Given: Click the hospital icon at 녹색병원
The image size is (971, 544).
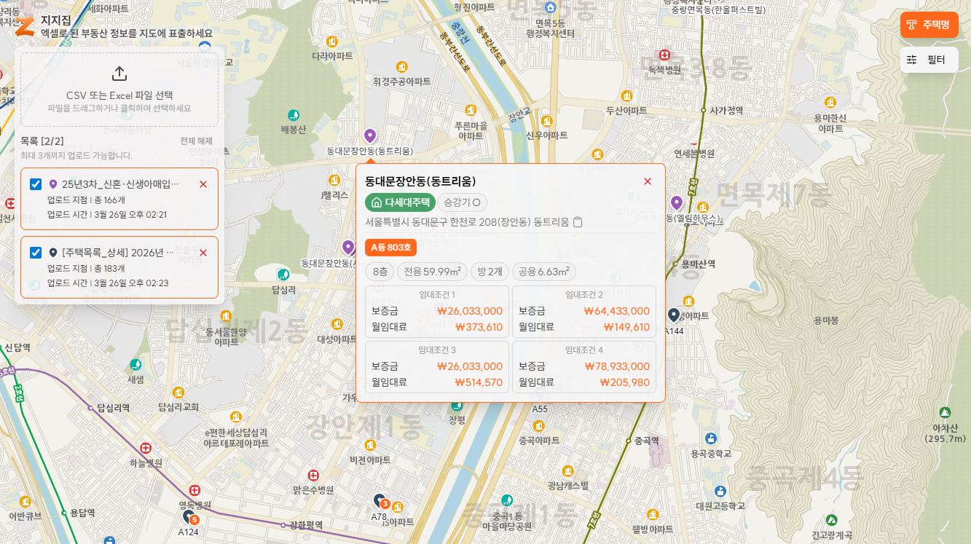Looking at the screenshot, I should click(664, 54).
